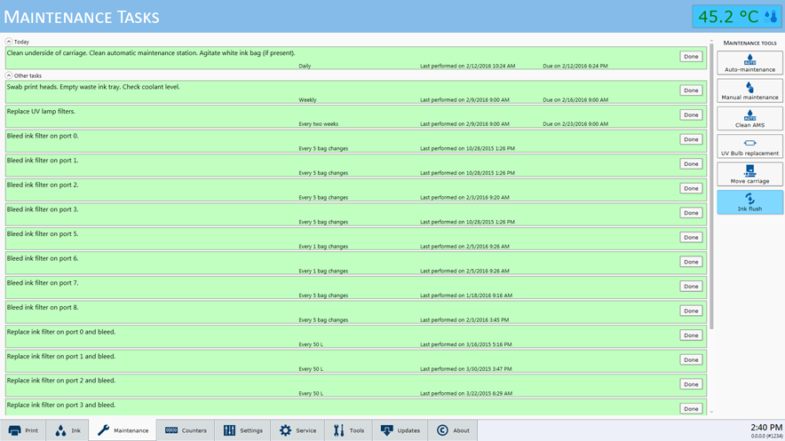Click Done for bleed ink filter port 5

click(x=690, y=238)
